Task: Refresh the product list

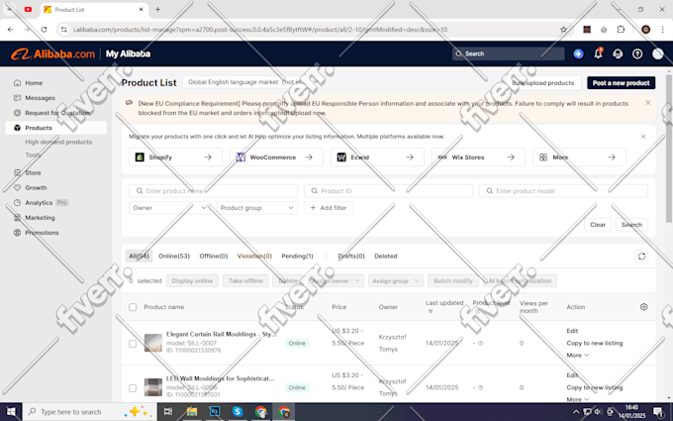Action: [641, 257]
